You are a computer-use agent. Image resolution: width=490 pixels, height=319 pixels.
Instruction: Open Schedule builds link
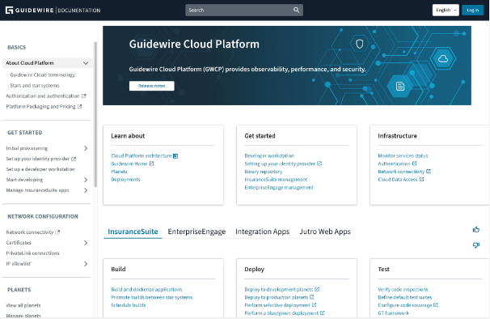(129, 305)
